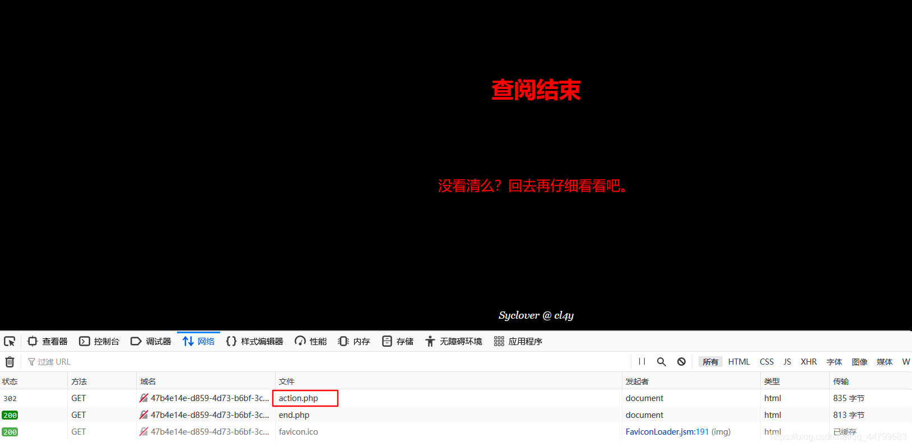Select the end.php request row
The width and height of the screenshot is (912, 447).
[x=456, y=415]
